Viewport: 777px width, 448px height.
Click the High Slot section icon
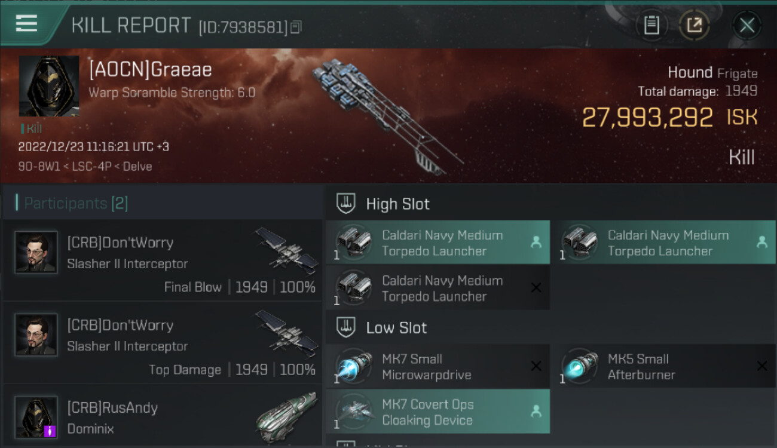[347, 204]
